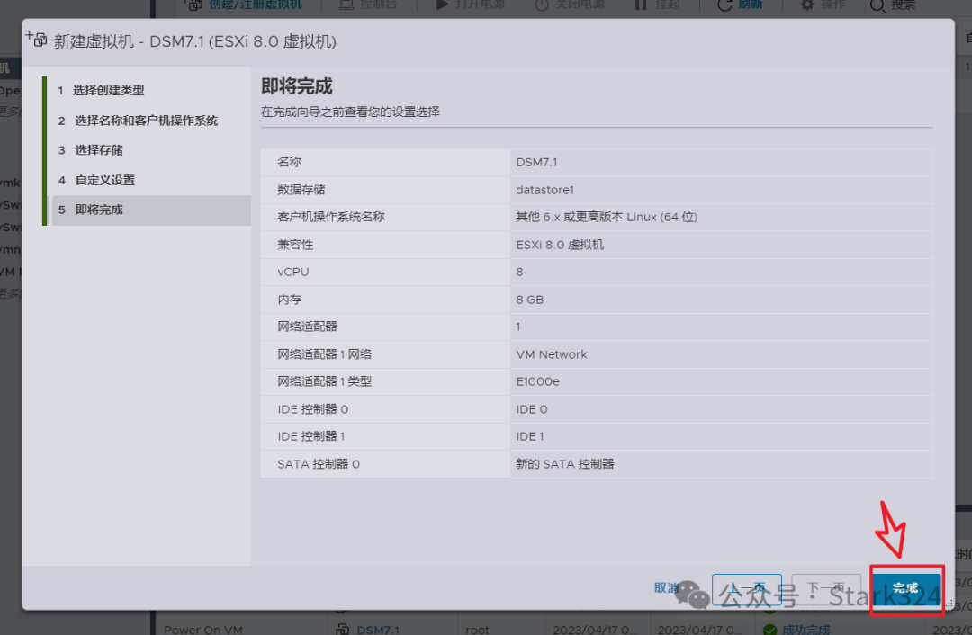
Task: Click the 上一页 previous page button
Action: click(x=747, y=585)
